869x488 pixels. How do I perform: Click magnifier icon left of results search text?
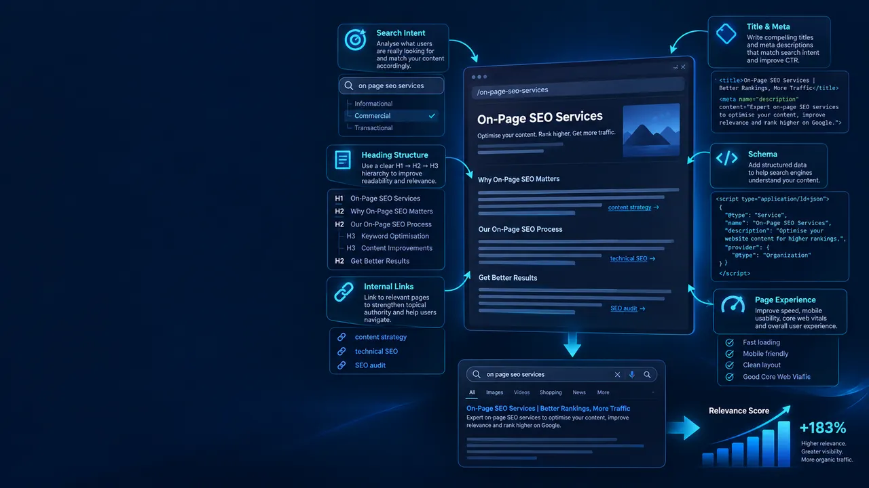(477, 374)
